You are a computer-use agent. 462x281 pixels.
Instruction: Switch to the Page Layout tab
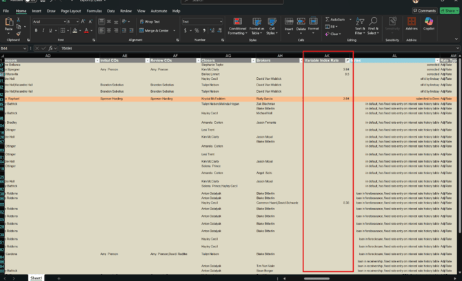71,11
